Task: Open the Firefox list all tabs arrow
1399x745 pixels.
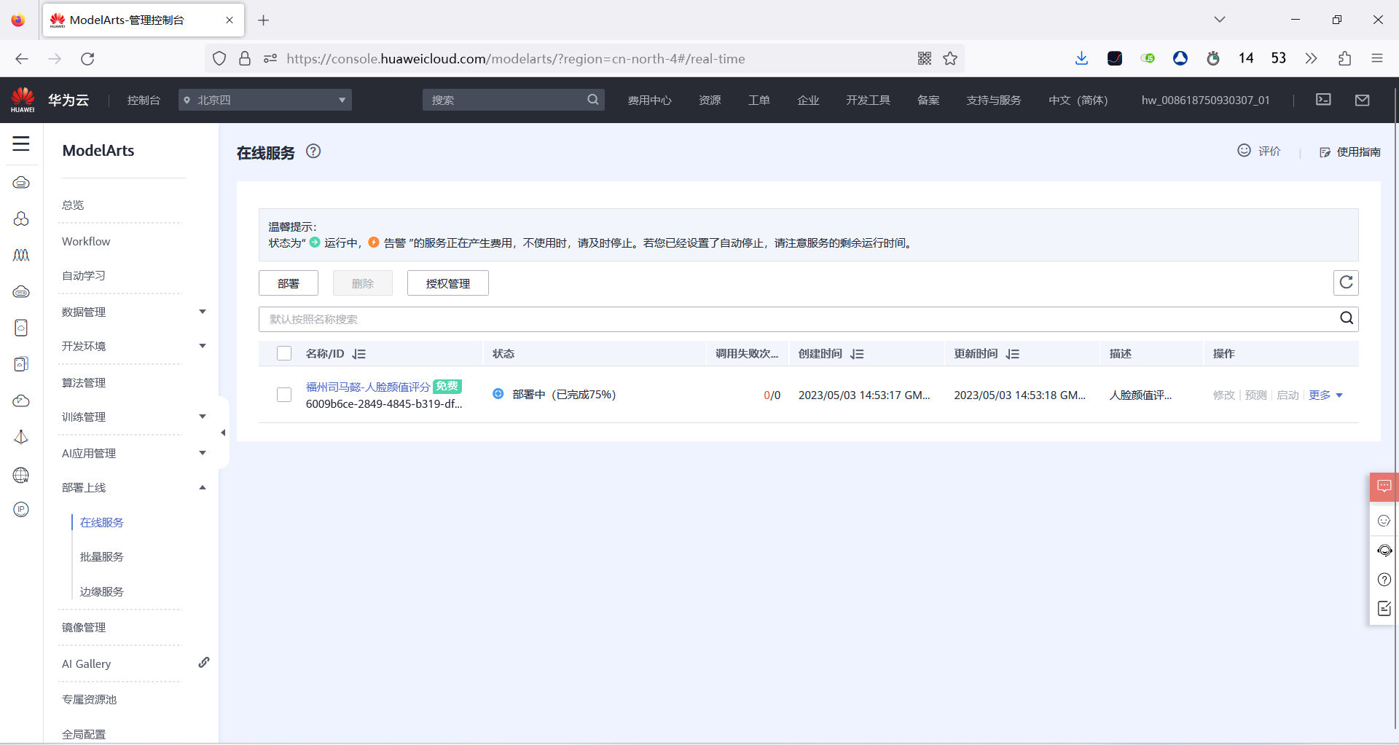Action: coord(1220,20)
